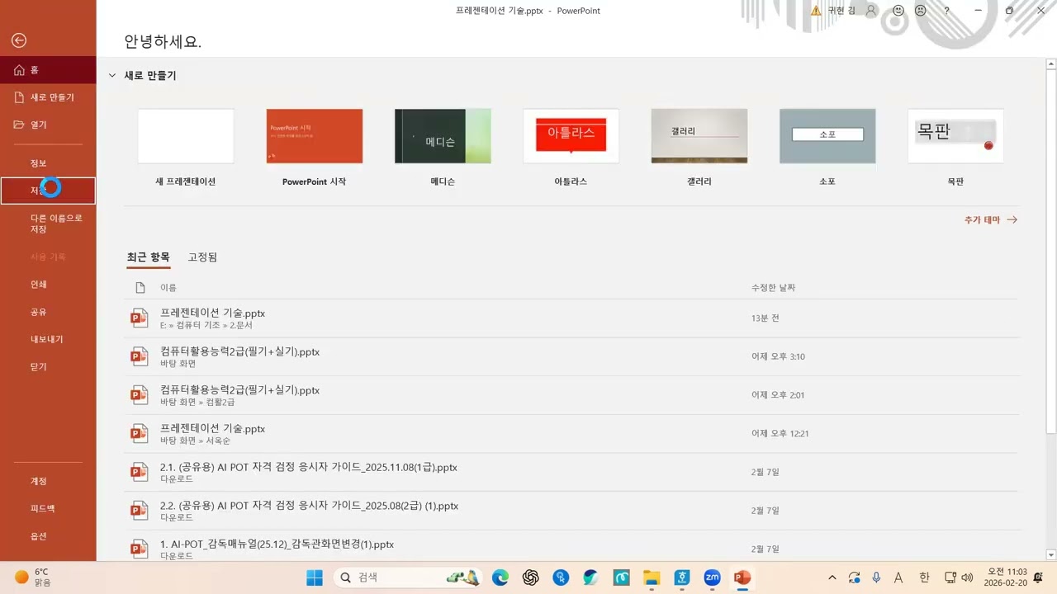Click the PowerPoint taskbar icon
The height and width of the screenshot is (594, 1057).
pos(742,577)
